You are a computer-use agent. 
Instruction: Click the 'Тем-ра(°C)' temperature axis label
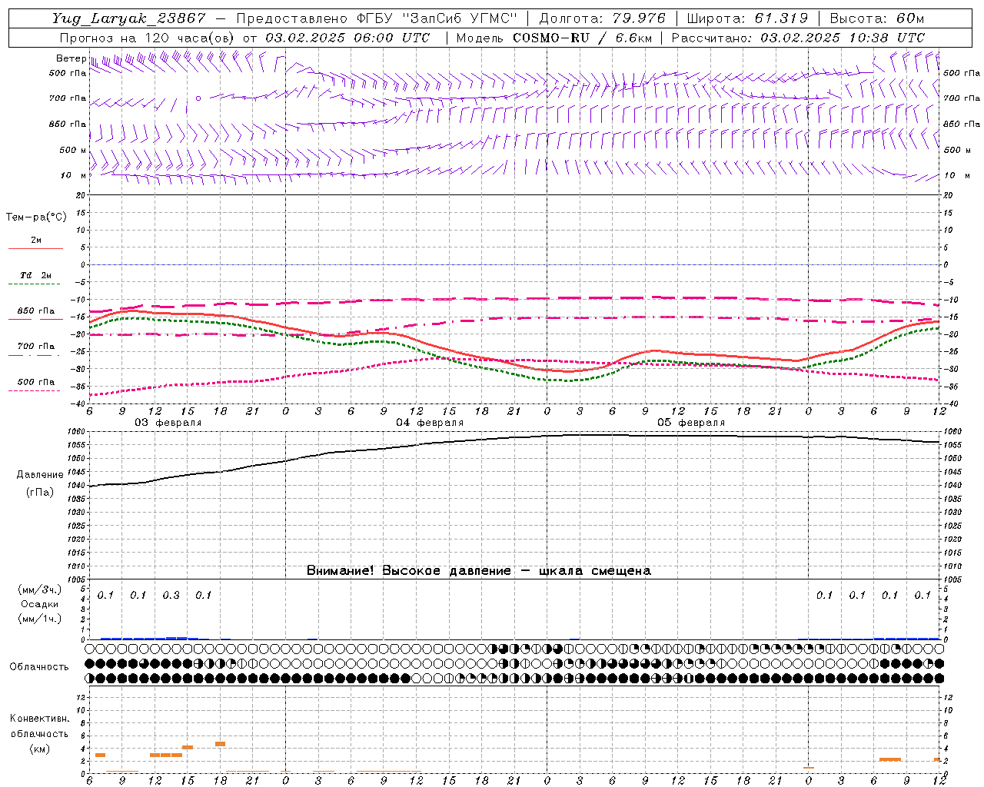point(36,218)
